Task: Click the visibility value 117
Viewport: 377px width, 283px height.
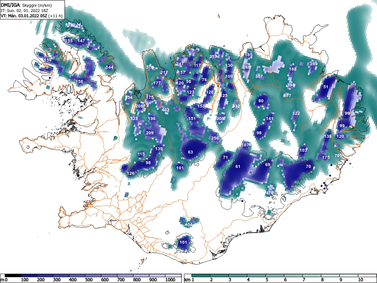Action: pyautogui.click(x=197, y=65)
